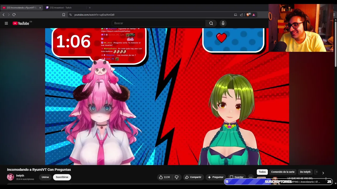Image resolution: width=337 pixels, height=189 pixels.
Task: Go forward with the browser forward arrow
Action: (x=8, y=15)
